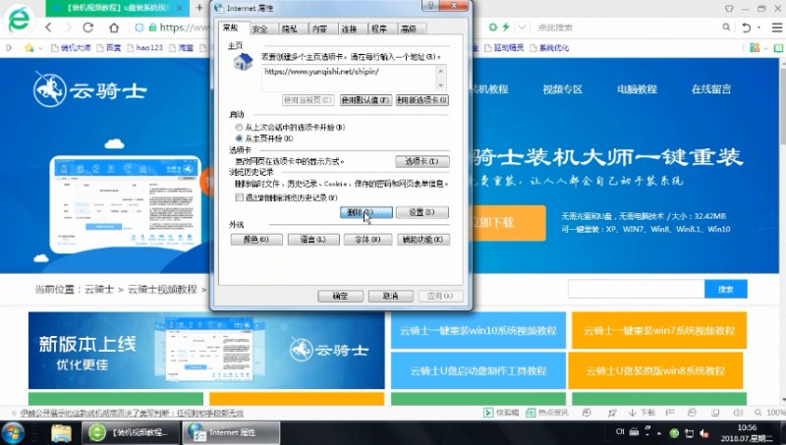The height and width of the screenshot is (445, 786).
Task: Click the status bar download arrow
Action: pos(633,413)
